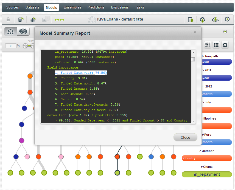
Task: Switch to the Ensembles tab
Action: click(72, 7)
